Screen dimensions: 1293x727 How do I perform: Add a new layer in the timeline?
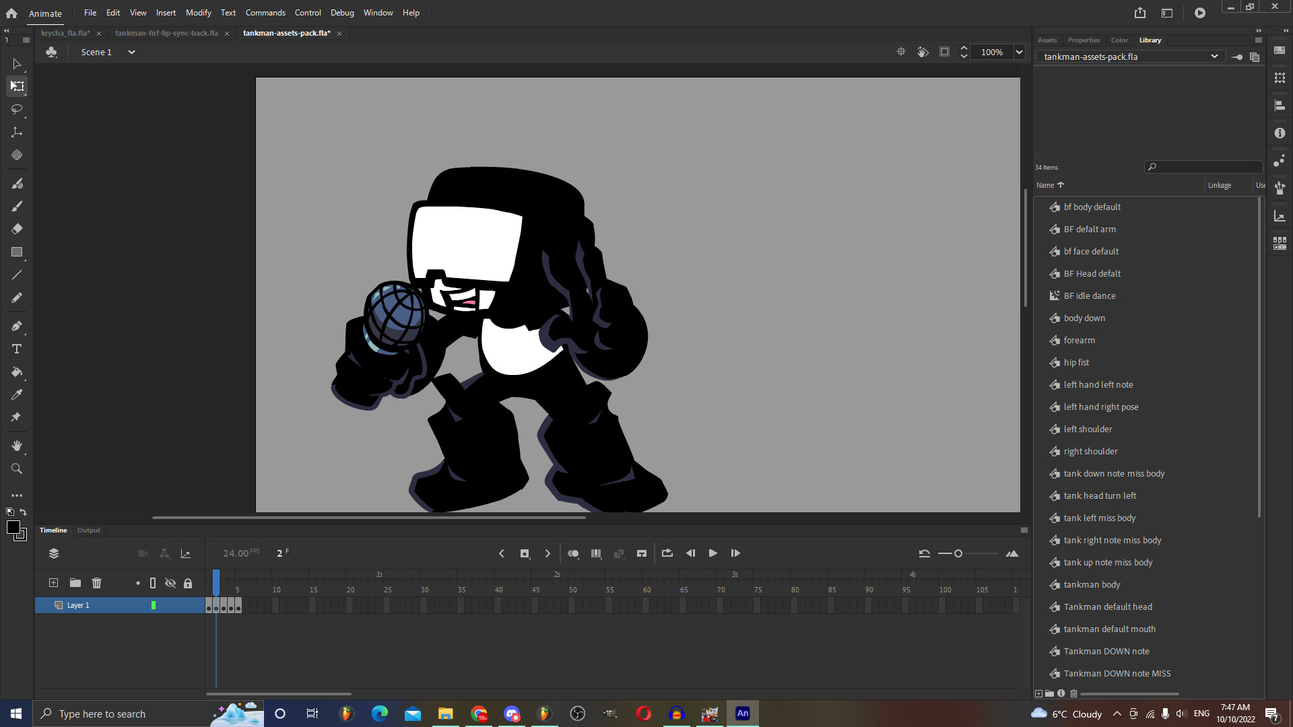53,583
